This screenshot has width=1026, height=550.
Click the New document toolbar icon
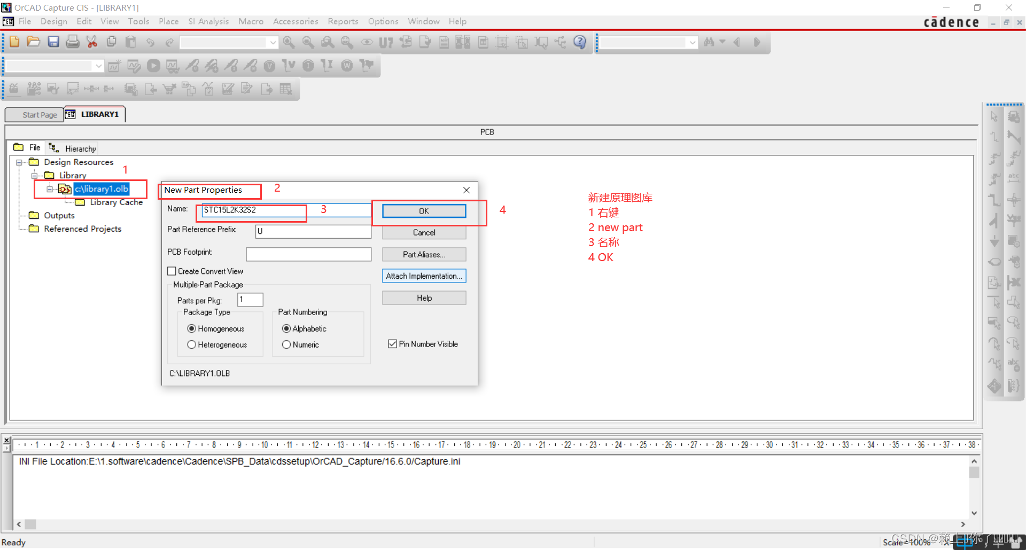[x=14, y=42]
